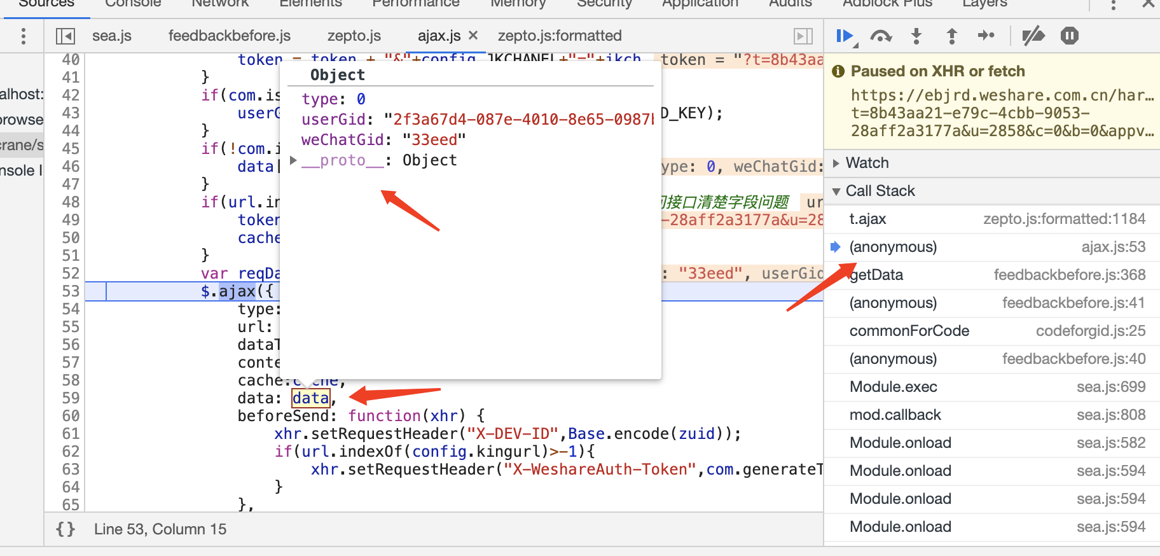Show the file navigator pane
Screen dimensions: 1160x556
click(66, 36)
